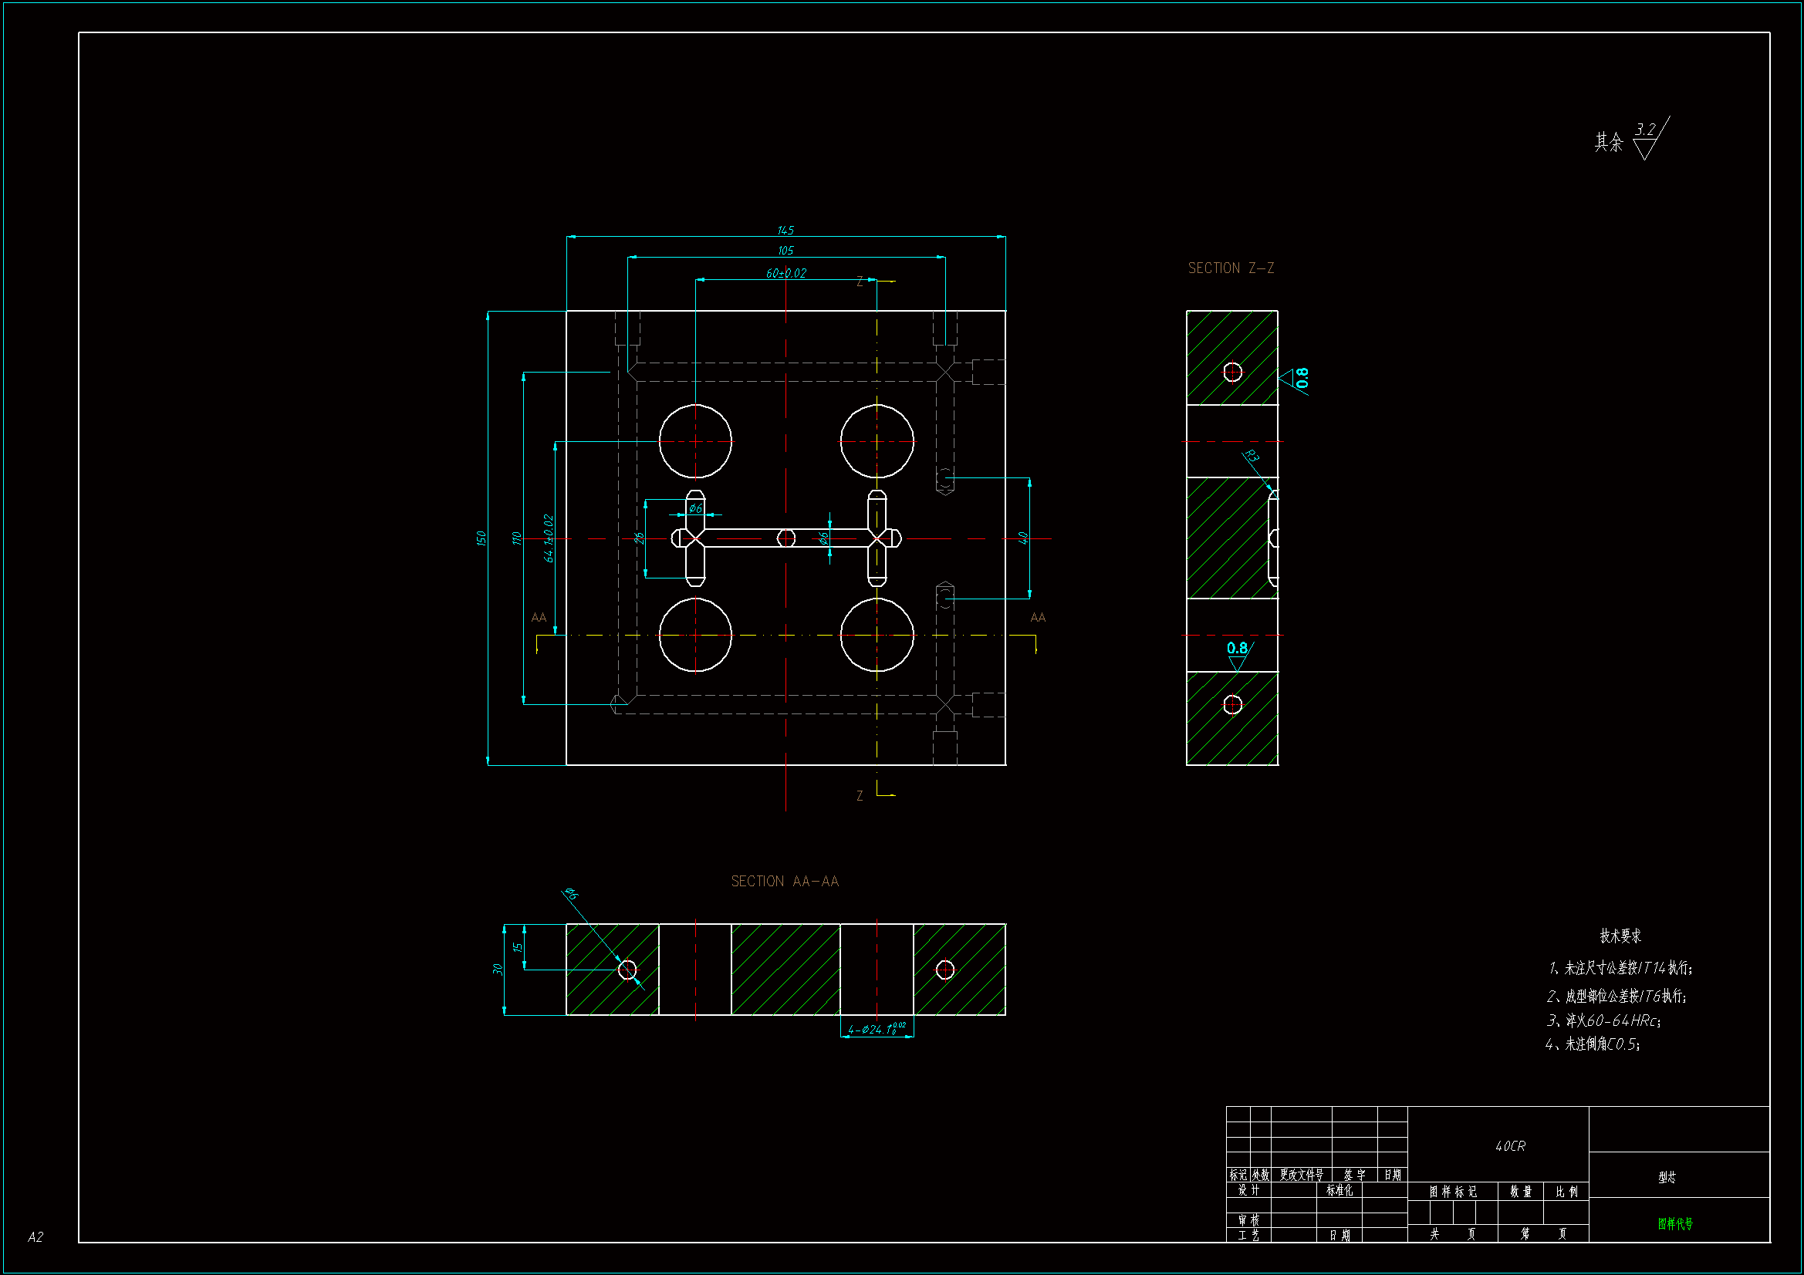1804x1275 pixels.
Task: Select the 30 thickness dimension in section AA
Action: [498, 970]
